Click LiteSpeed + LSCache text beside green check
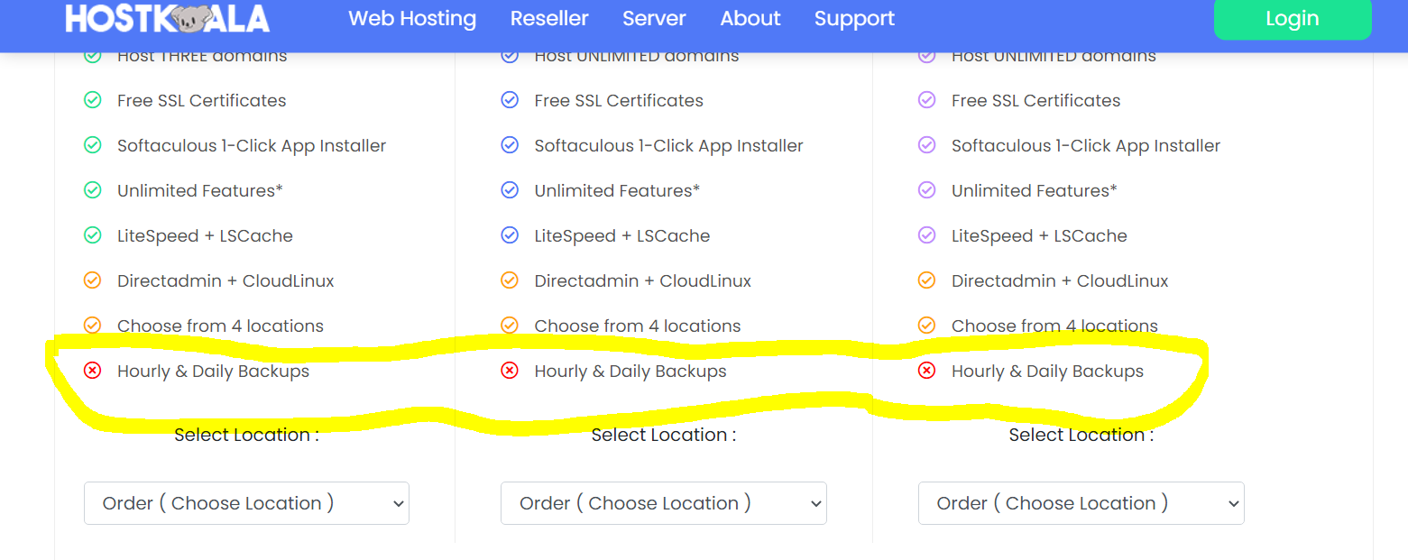 coord(205,235)
